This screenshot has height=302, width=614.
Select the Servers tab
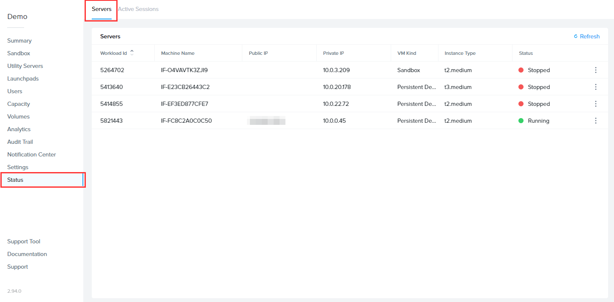101,9
